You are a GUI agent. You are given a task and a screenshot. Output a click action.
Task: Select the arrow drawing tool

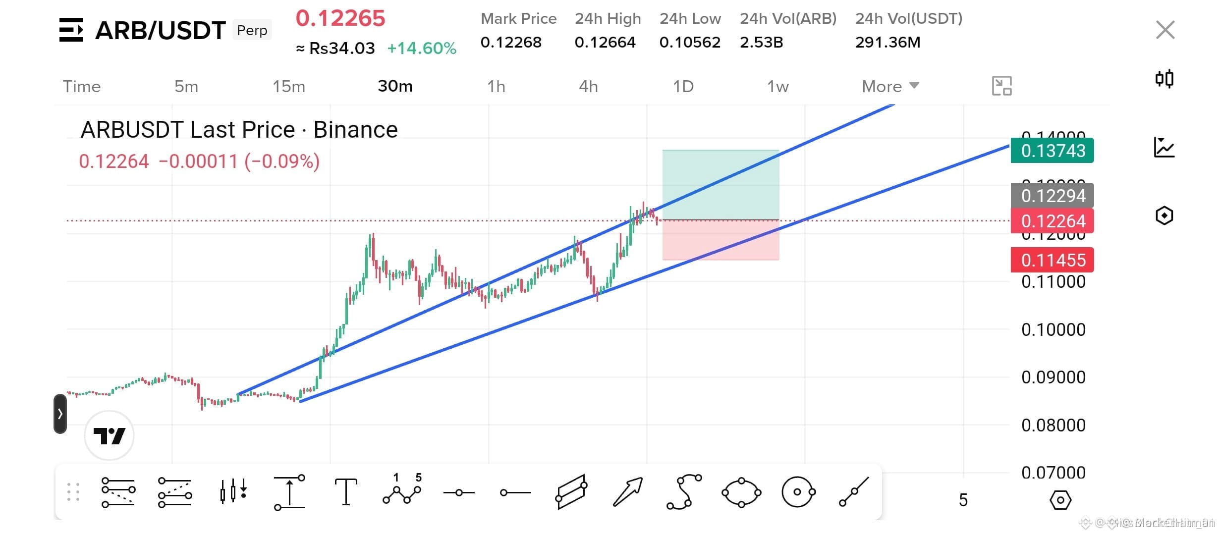tap(628, 491)
